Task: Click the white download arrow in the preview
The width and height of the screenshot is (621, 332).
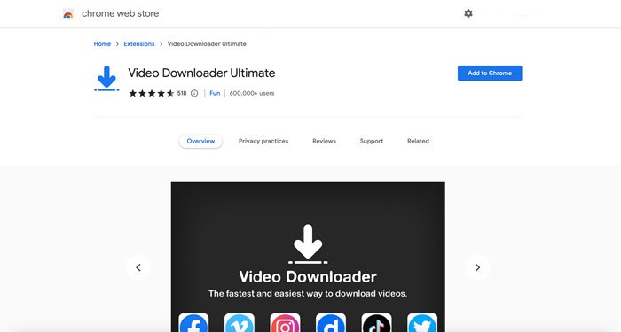Action: (x=308, y=243)
